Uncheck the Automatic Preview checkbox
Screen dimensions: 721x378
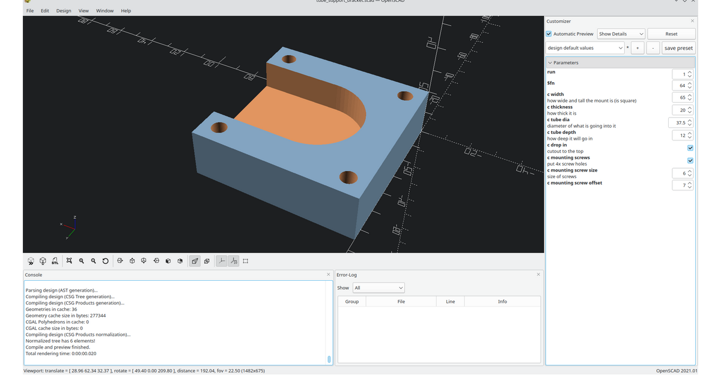549,34
